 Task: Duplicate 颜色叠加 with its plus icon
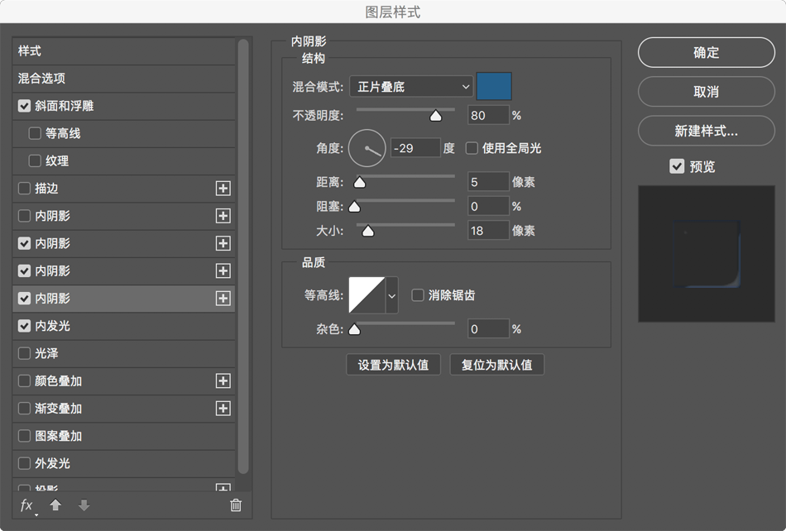223,380
